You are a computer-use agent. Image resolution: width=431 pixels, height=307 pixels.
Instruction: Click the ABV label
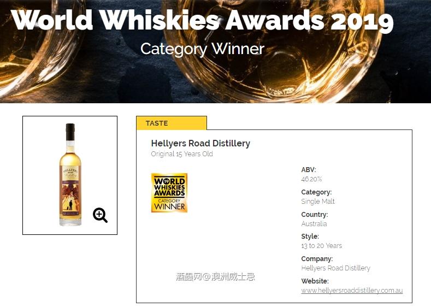tap(309, 170)
